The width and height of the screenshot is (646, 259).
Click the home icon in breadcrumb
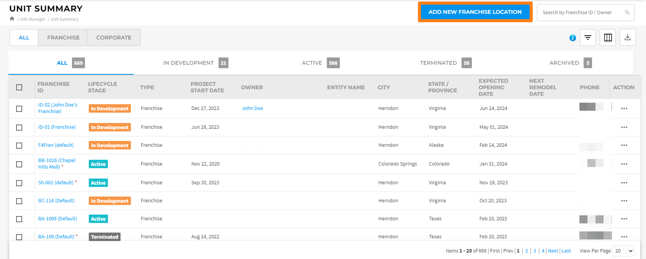[x=12, y=19]
